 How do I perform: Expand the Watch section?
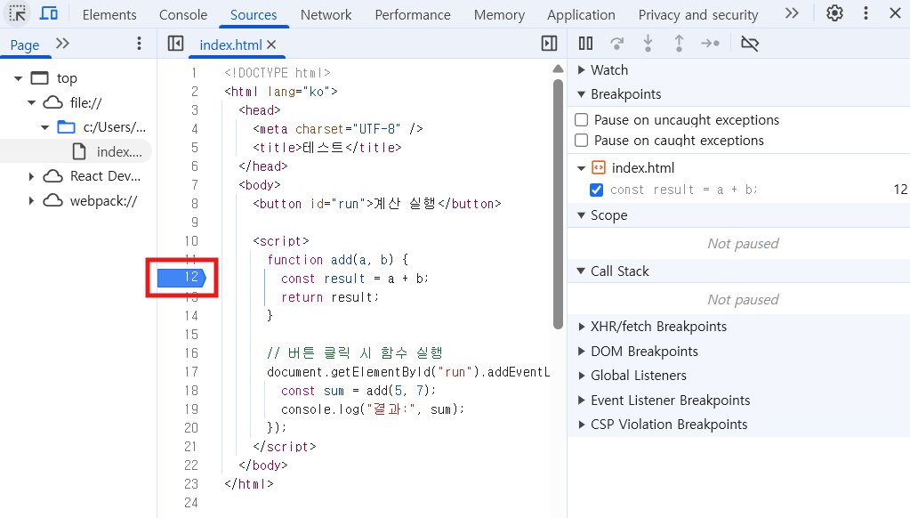pos(581,69)
